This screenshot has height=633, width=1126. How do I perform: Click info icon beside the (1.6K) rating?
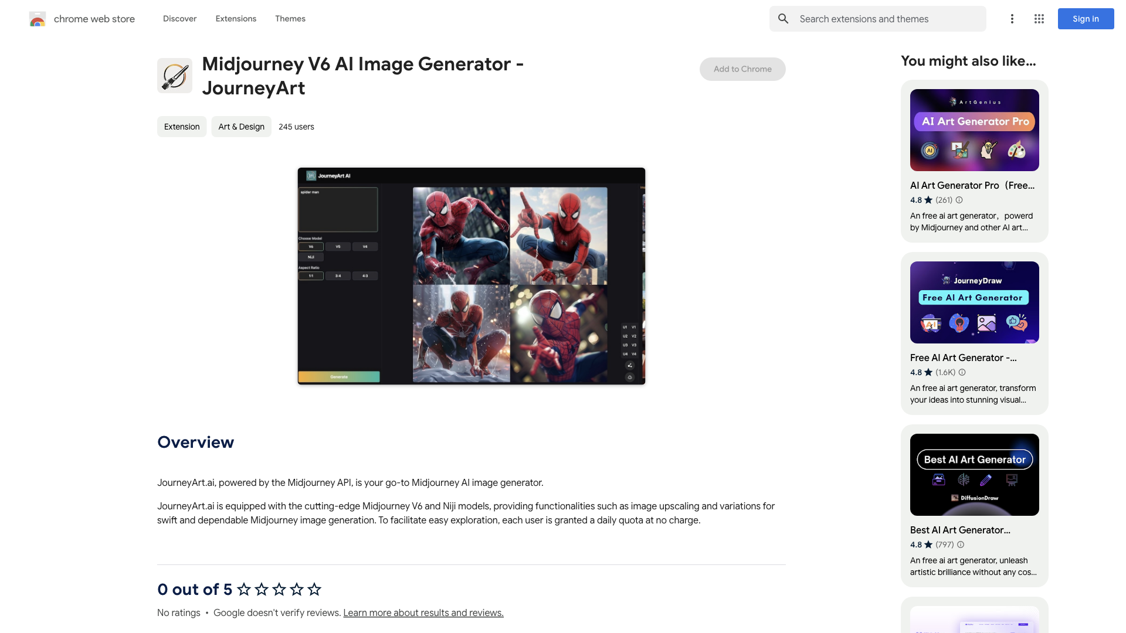point(962,372)
